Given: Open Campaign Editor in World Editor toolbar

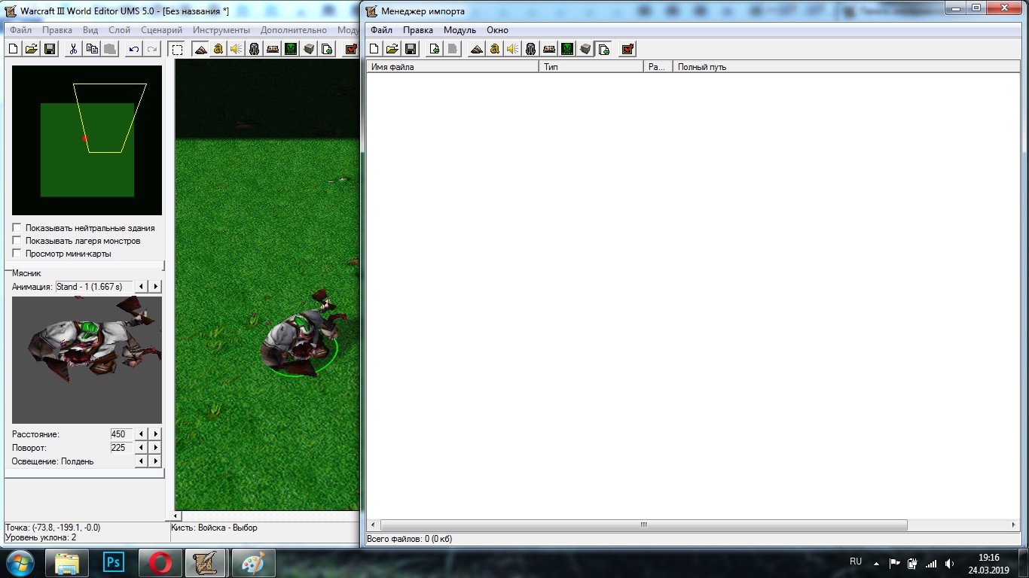Looking at the screenshot, I should [273, 49].
